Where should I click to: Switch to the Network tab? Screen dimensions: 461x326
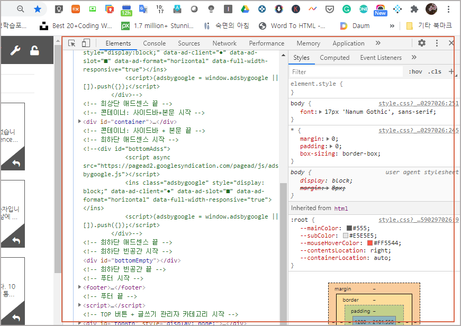point(224,43)
